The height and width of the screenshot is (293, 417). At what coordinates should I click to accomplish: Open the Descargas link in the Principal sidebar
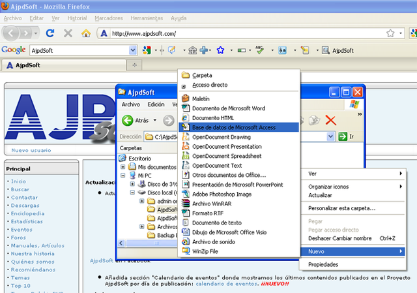pos(25,206)
